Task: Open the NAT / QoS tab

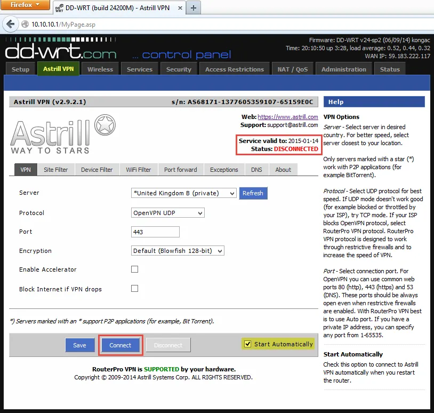Action: pyautogui.click(x=293, y=69)
